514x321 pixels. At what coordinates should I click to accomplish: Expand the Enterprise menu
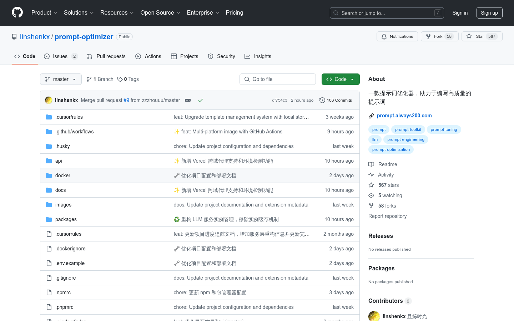point(203,13)
